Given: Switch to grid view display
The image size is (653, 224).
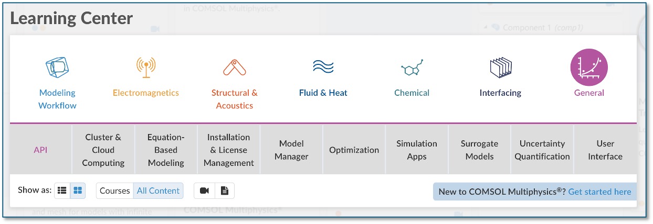Looking at the screenshot, I should tap(78, 191).
